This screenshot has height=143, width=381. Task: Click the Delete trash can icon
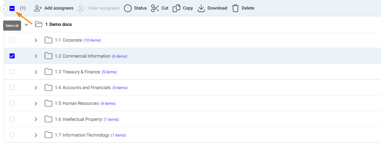[x=235, y=8]
